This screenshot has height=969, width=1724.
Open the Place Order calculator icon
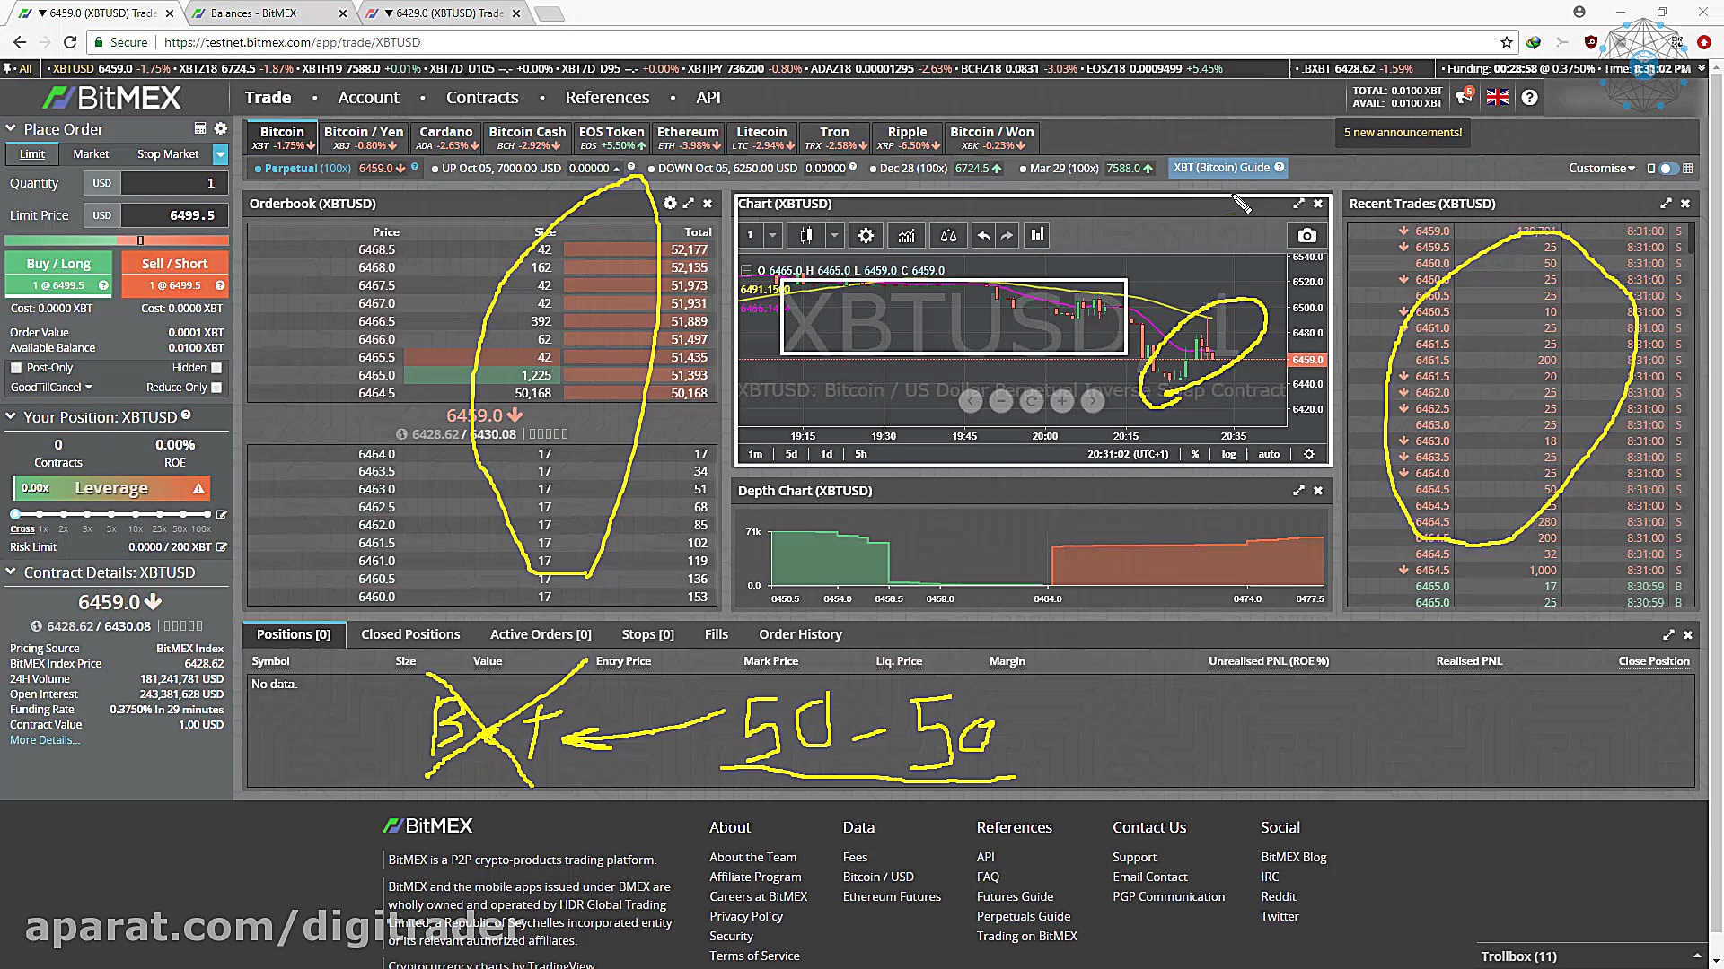click(x=200, y=128)
